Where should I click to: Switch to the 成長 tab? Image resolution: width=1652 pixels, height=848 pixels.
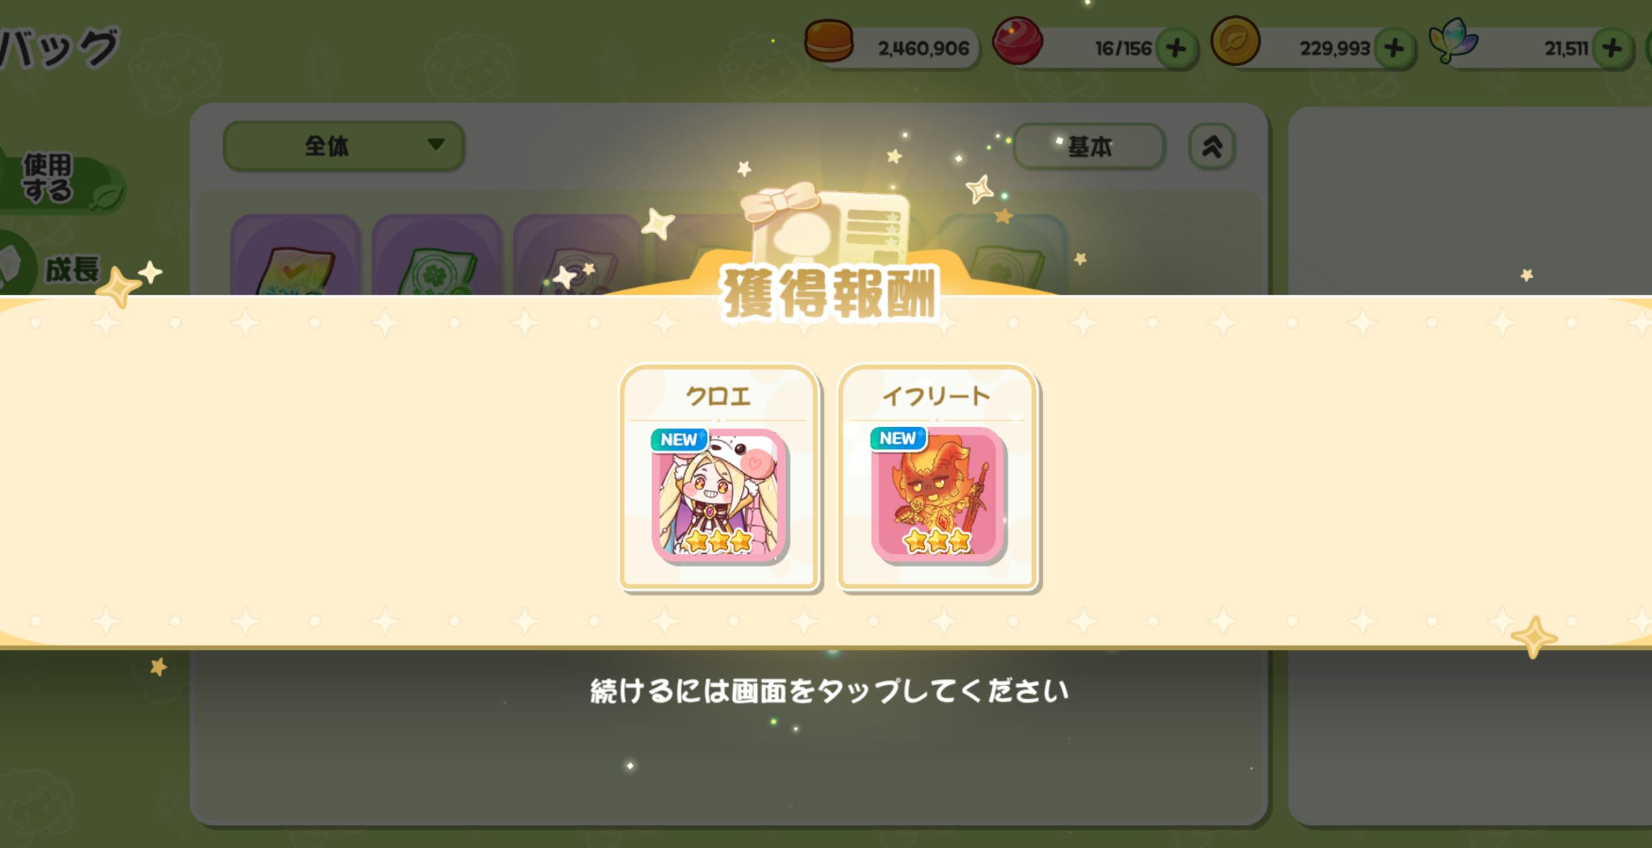pyautogui.click(x=55, y=268)
